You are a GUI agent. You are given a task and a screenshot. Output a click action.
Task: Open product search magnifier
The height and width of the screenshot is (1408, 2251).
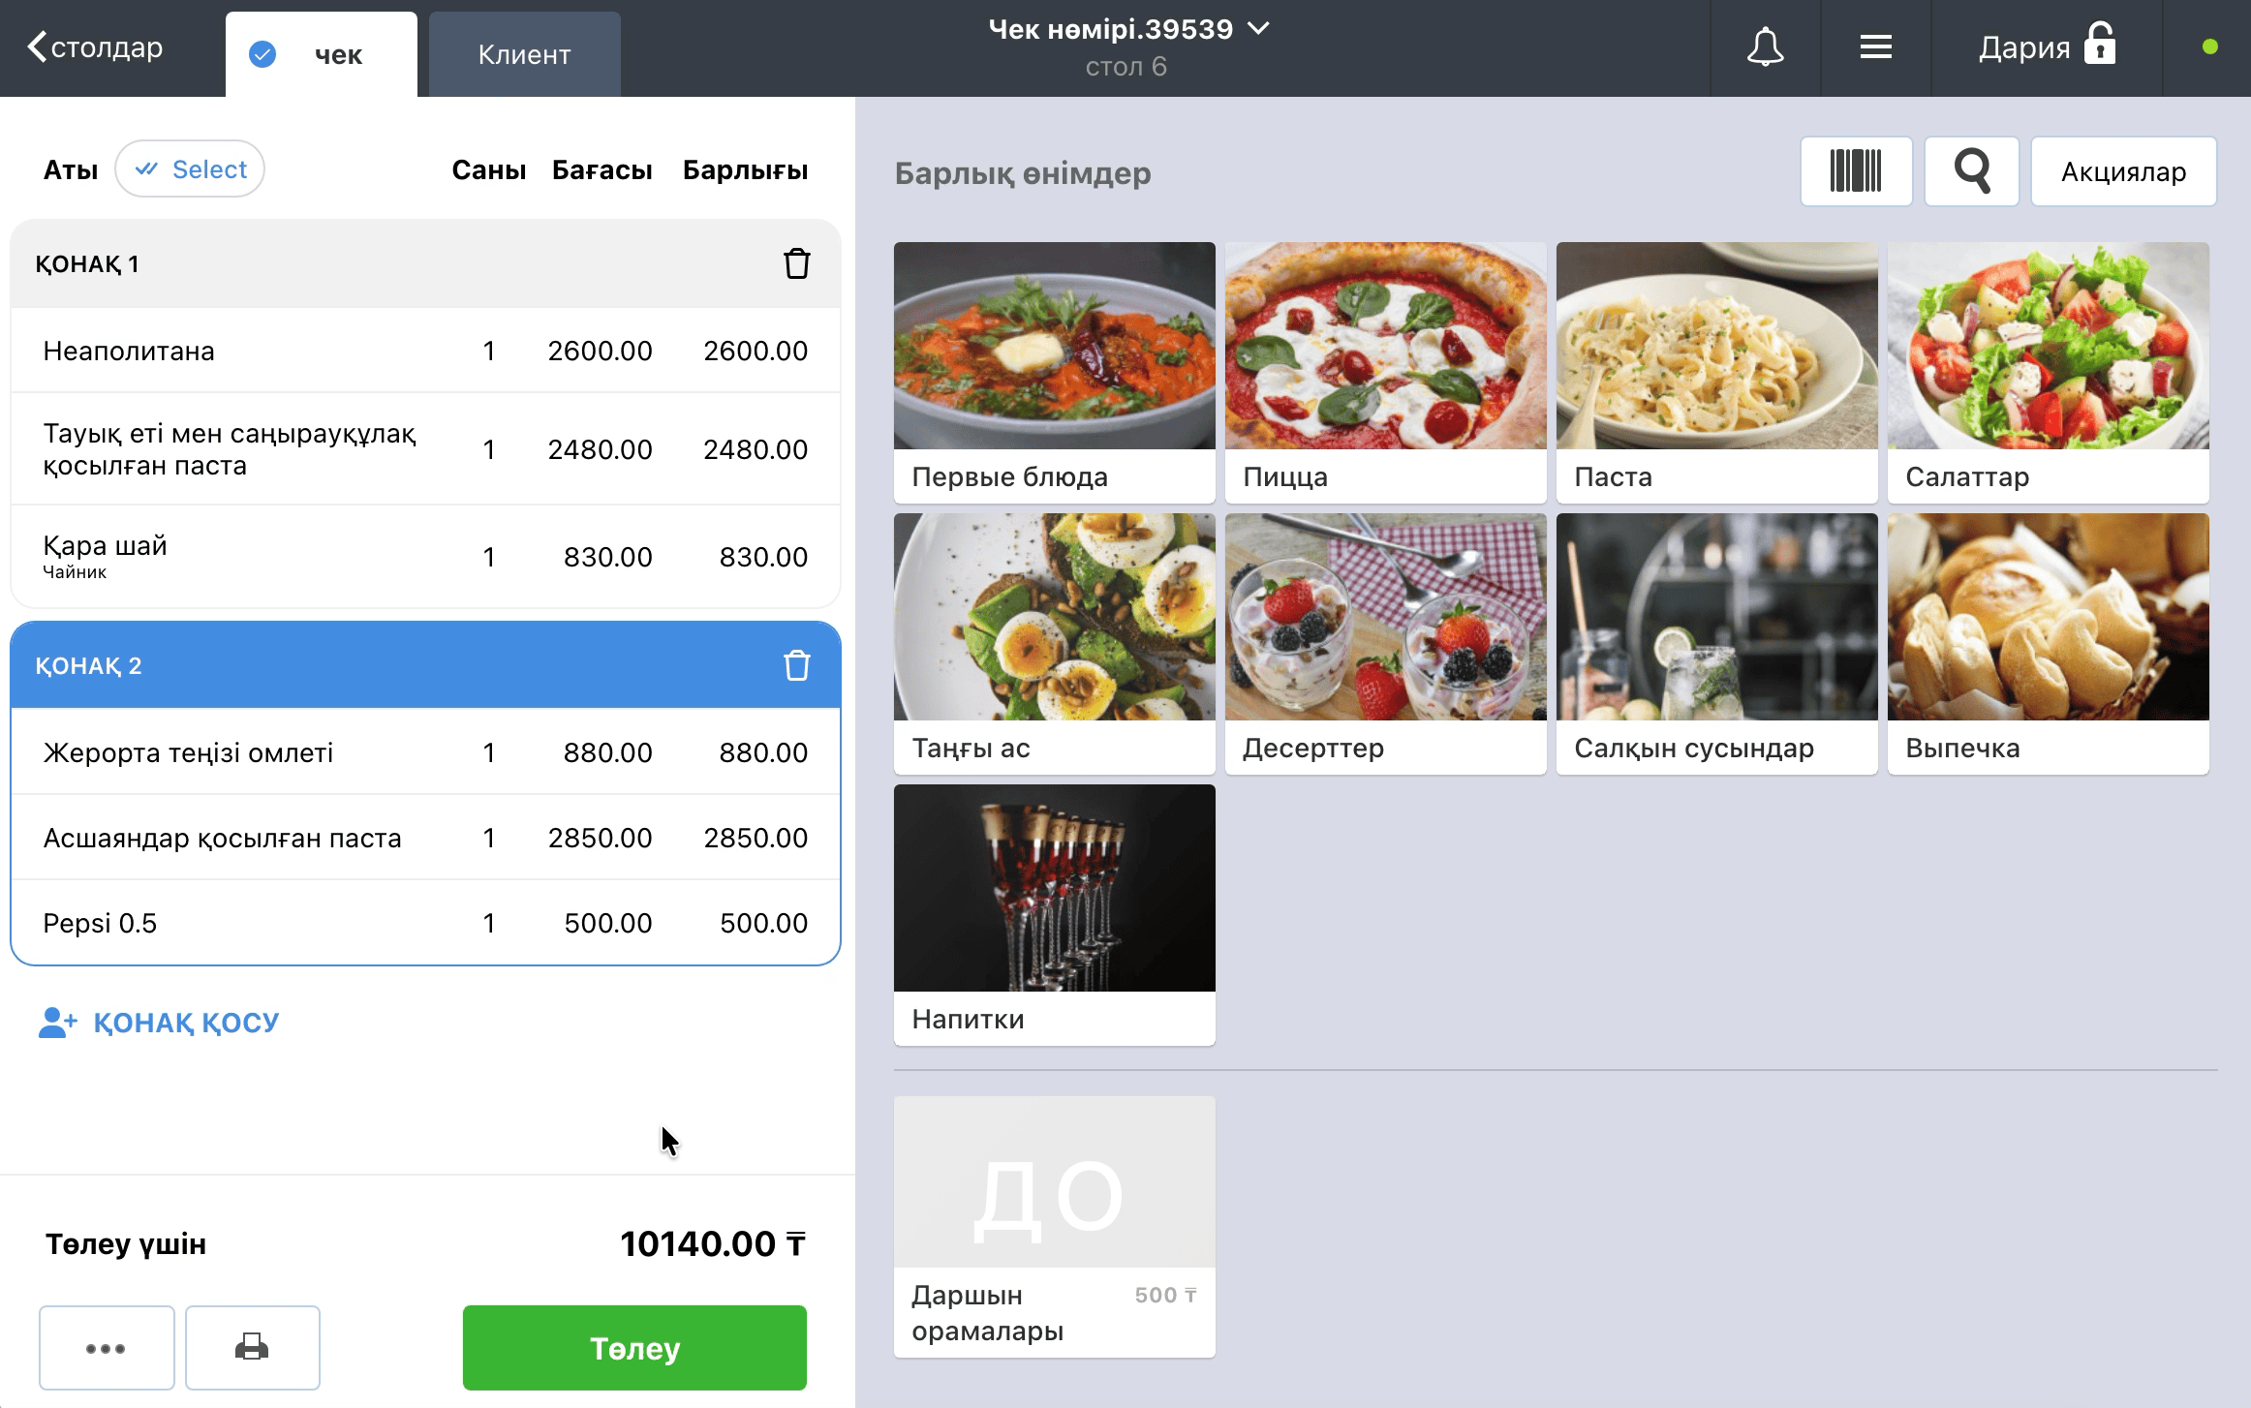point(1971,171)
